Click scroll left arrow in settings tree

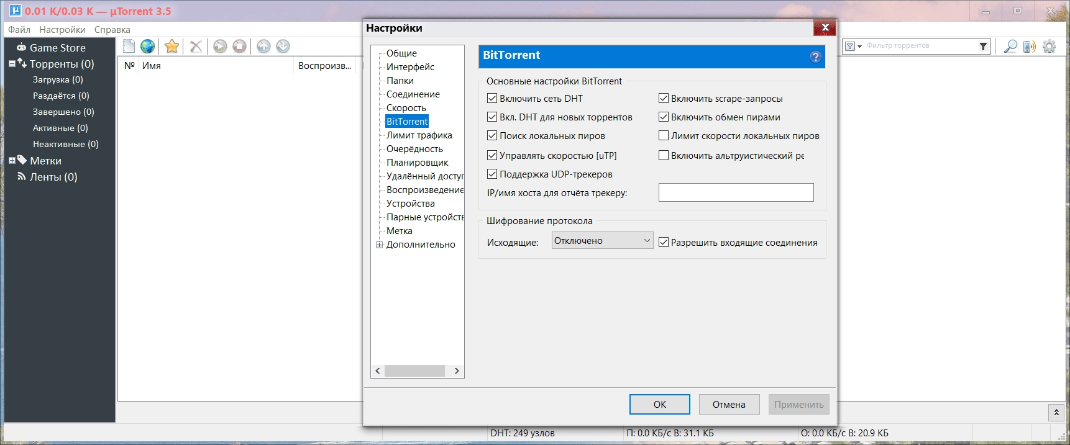click(378, 371)
